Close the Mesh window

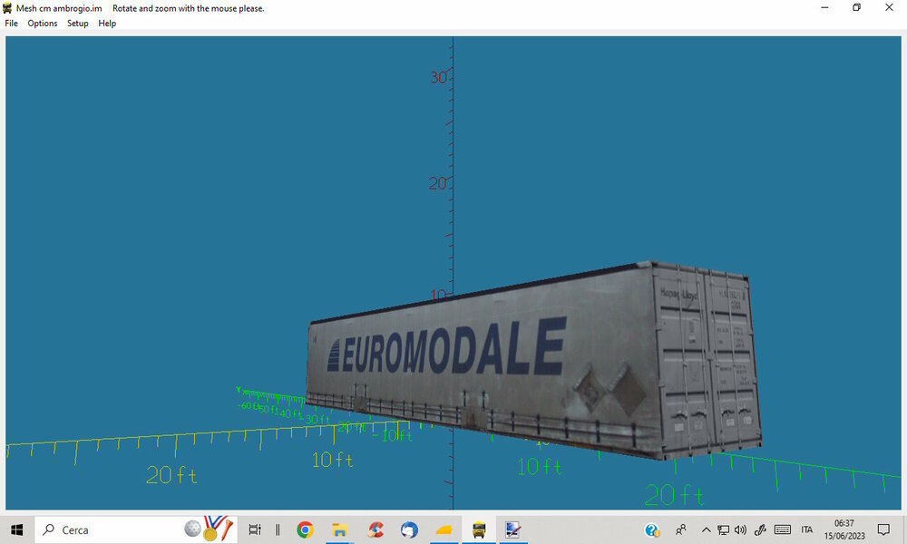click(x=889, y=7)
